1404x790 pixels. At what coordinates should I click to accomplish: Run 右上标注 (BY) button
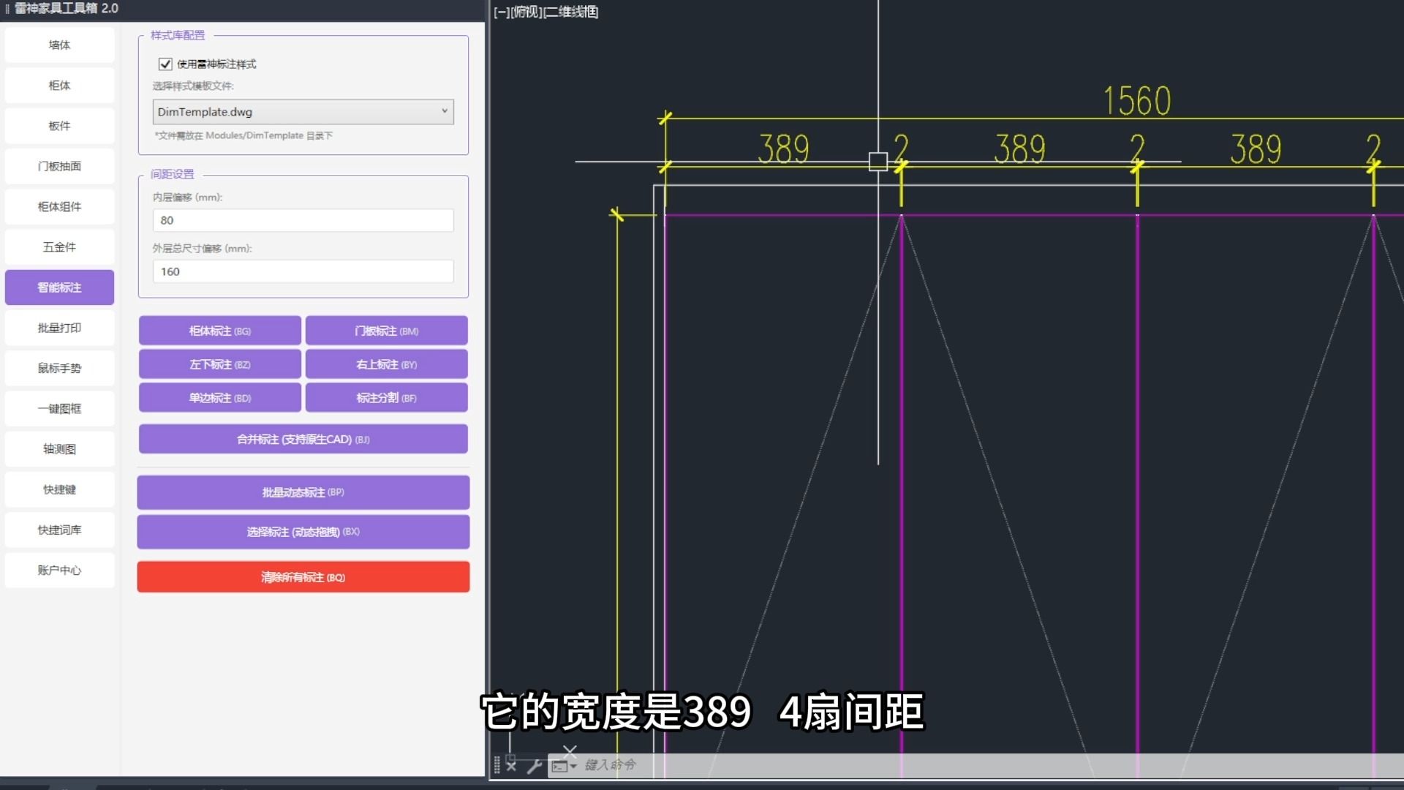click(387, 364)
